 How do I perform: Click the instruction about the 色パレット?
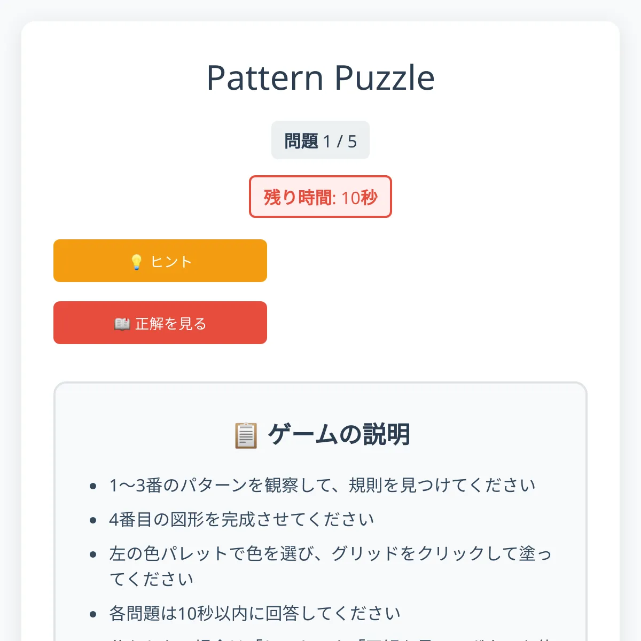pos(330,554)
